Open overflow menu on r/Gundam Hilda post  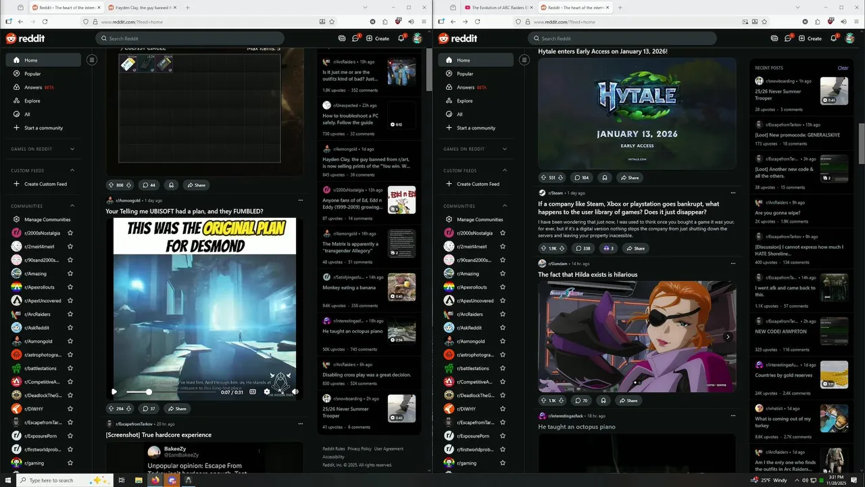tap(733, 263)
